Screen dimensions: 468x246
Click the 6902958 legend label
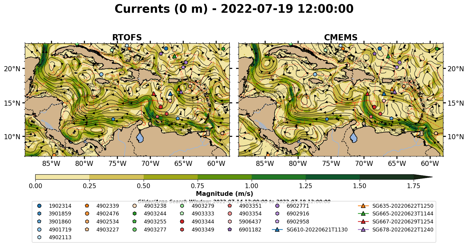[298, 222]
